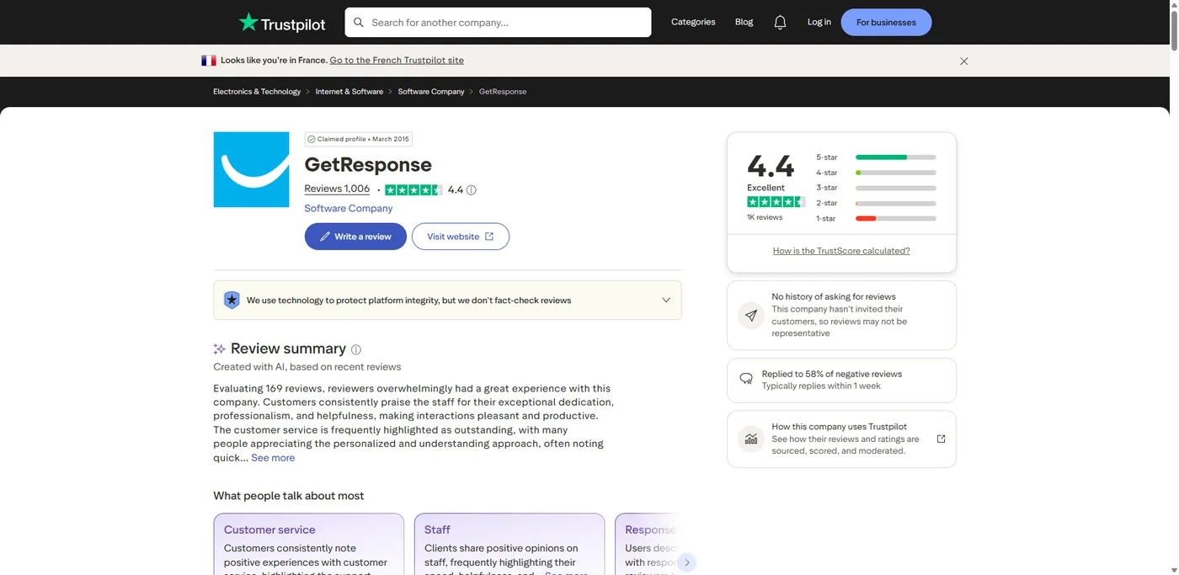Click the shield star icon in integrity notice

232,301
